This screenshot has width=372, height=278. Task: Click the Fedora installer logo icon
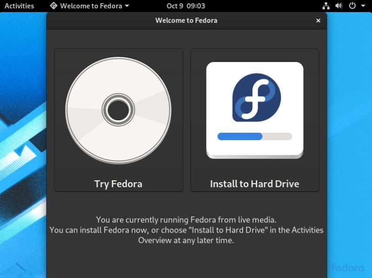[x=255, y=110]
